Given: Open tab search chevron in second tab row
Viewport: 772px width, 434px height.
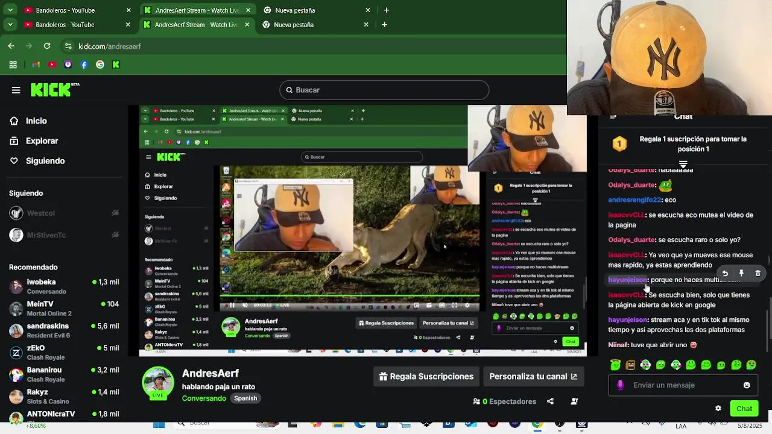Looking at the screenshot, I should coord(10,25).
